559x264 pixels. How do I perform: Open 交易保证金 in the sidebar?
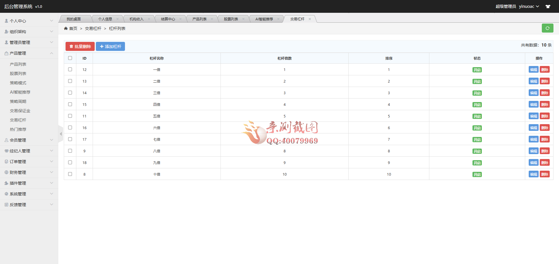(x=20, y=111)
